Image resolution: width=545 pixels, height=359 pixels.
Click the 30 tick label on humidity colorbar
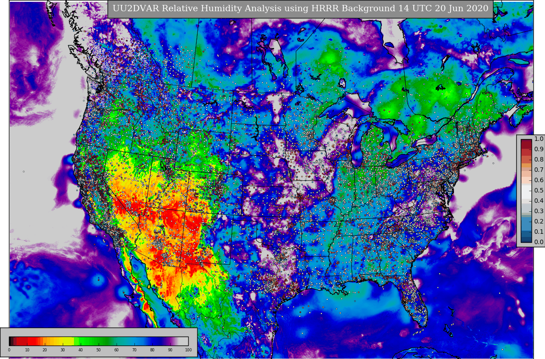pos(63,350)
